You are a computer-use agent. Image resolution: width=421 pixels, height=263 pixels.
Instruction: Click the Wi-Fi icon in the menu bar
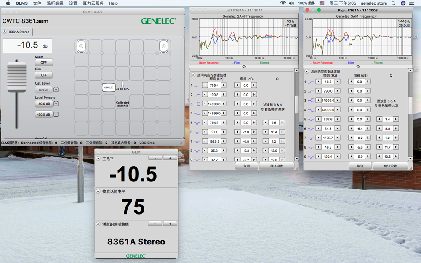[x=283, y=3]
